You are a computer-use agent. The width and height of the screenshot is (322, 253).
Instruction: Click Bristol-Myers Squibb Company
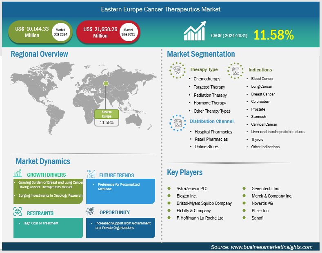point(204,203)
